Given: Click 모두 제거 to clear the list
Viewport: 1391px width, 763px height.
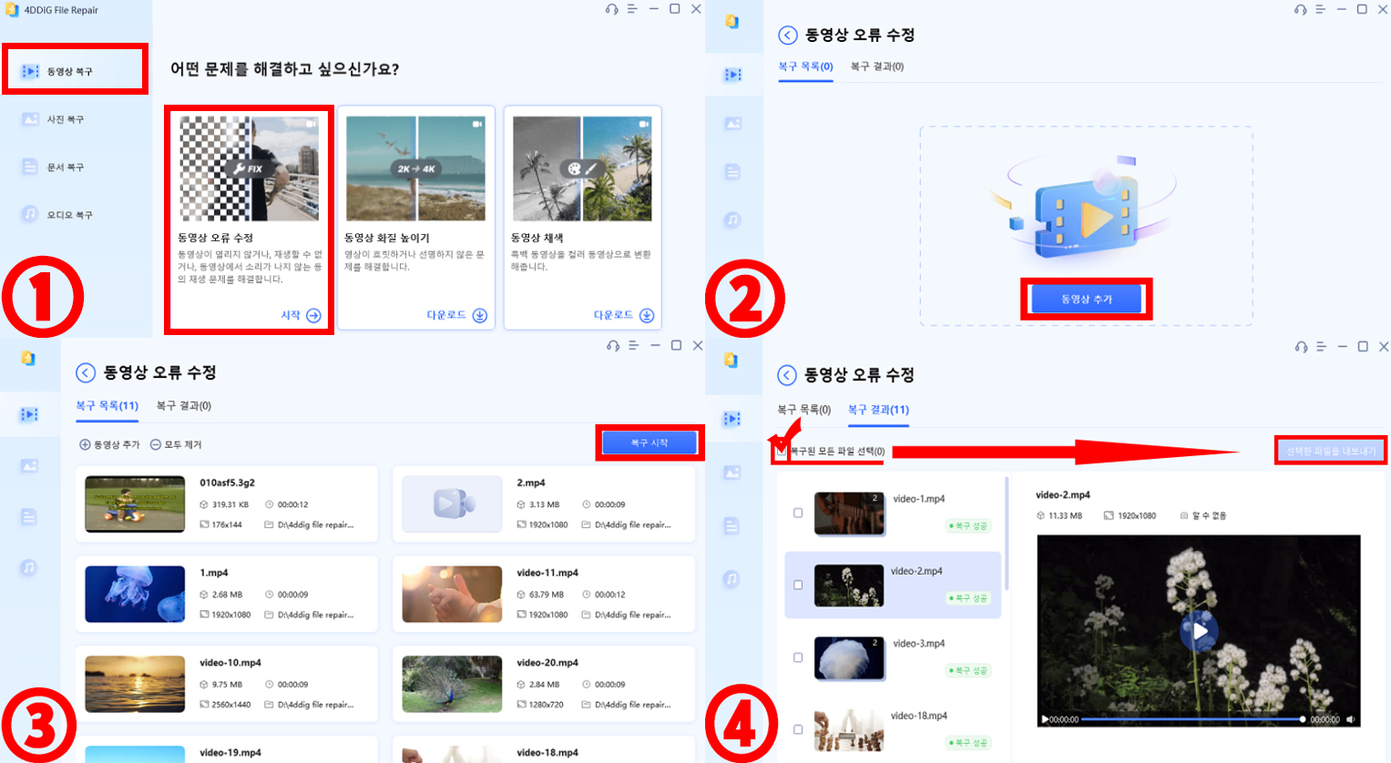Looking at the screenshot, I should coord(176,444).
